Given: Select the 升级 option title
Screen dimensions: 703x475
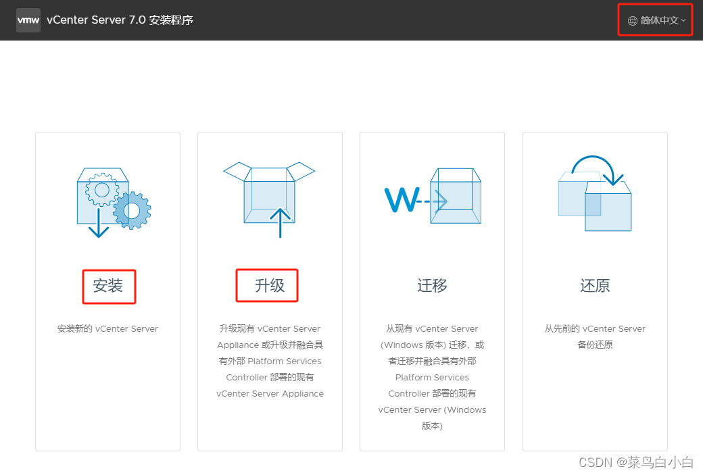Looking at the screenshot, I should pos(270,286).
